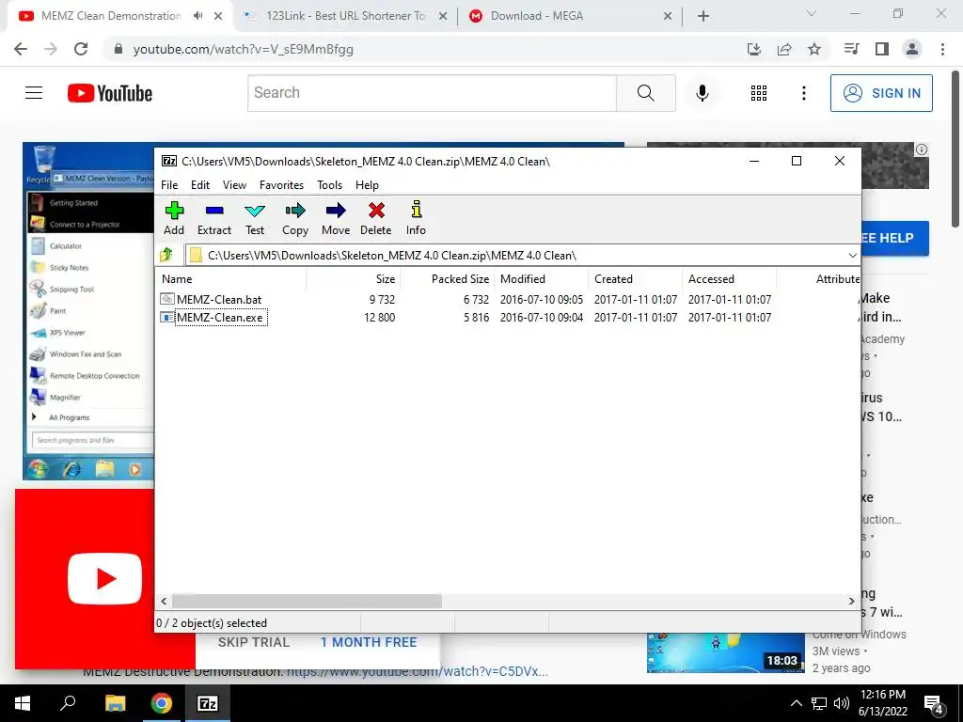Open the YouTube hamburger guide menu
The image size is (963, 722).
[34, 93]
